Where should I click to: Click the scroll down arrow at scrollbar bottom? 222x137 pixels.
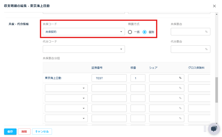[x=217, y=123]
